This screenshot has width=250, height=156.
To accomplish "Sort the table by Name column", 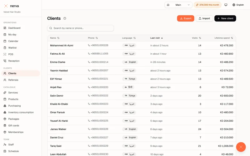I will (55, 38).
